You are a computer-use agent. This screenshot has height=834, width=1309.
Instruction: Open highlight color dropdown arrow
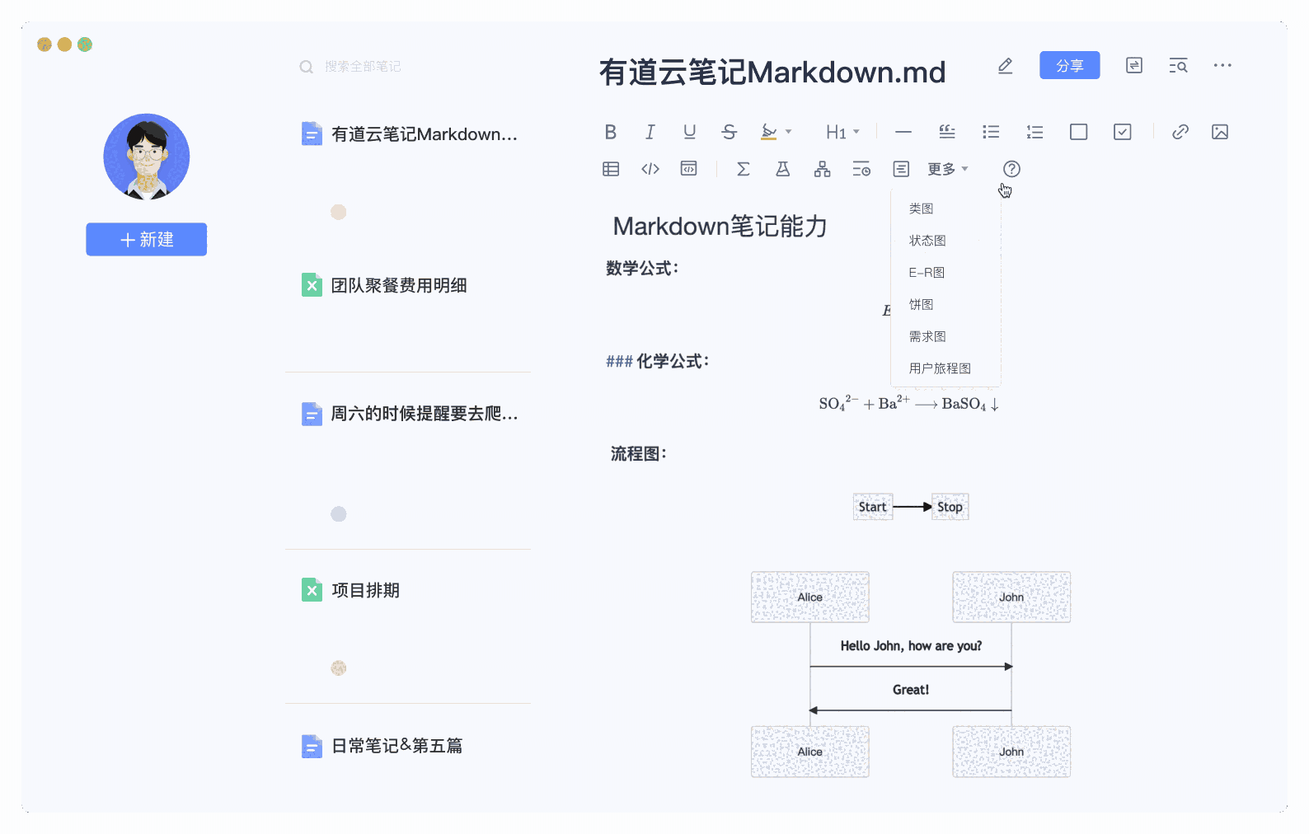point(789,132)
